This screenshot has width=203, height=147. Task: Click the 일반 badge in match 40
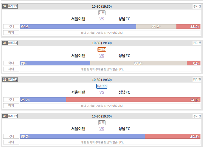(102, 123)
